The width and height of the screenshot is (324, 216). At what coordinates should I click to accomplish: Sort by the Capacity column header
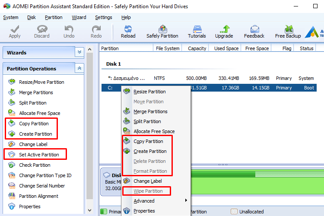point(195,48)
